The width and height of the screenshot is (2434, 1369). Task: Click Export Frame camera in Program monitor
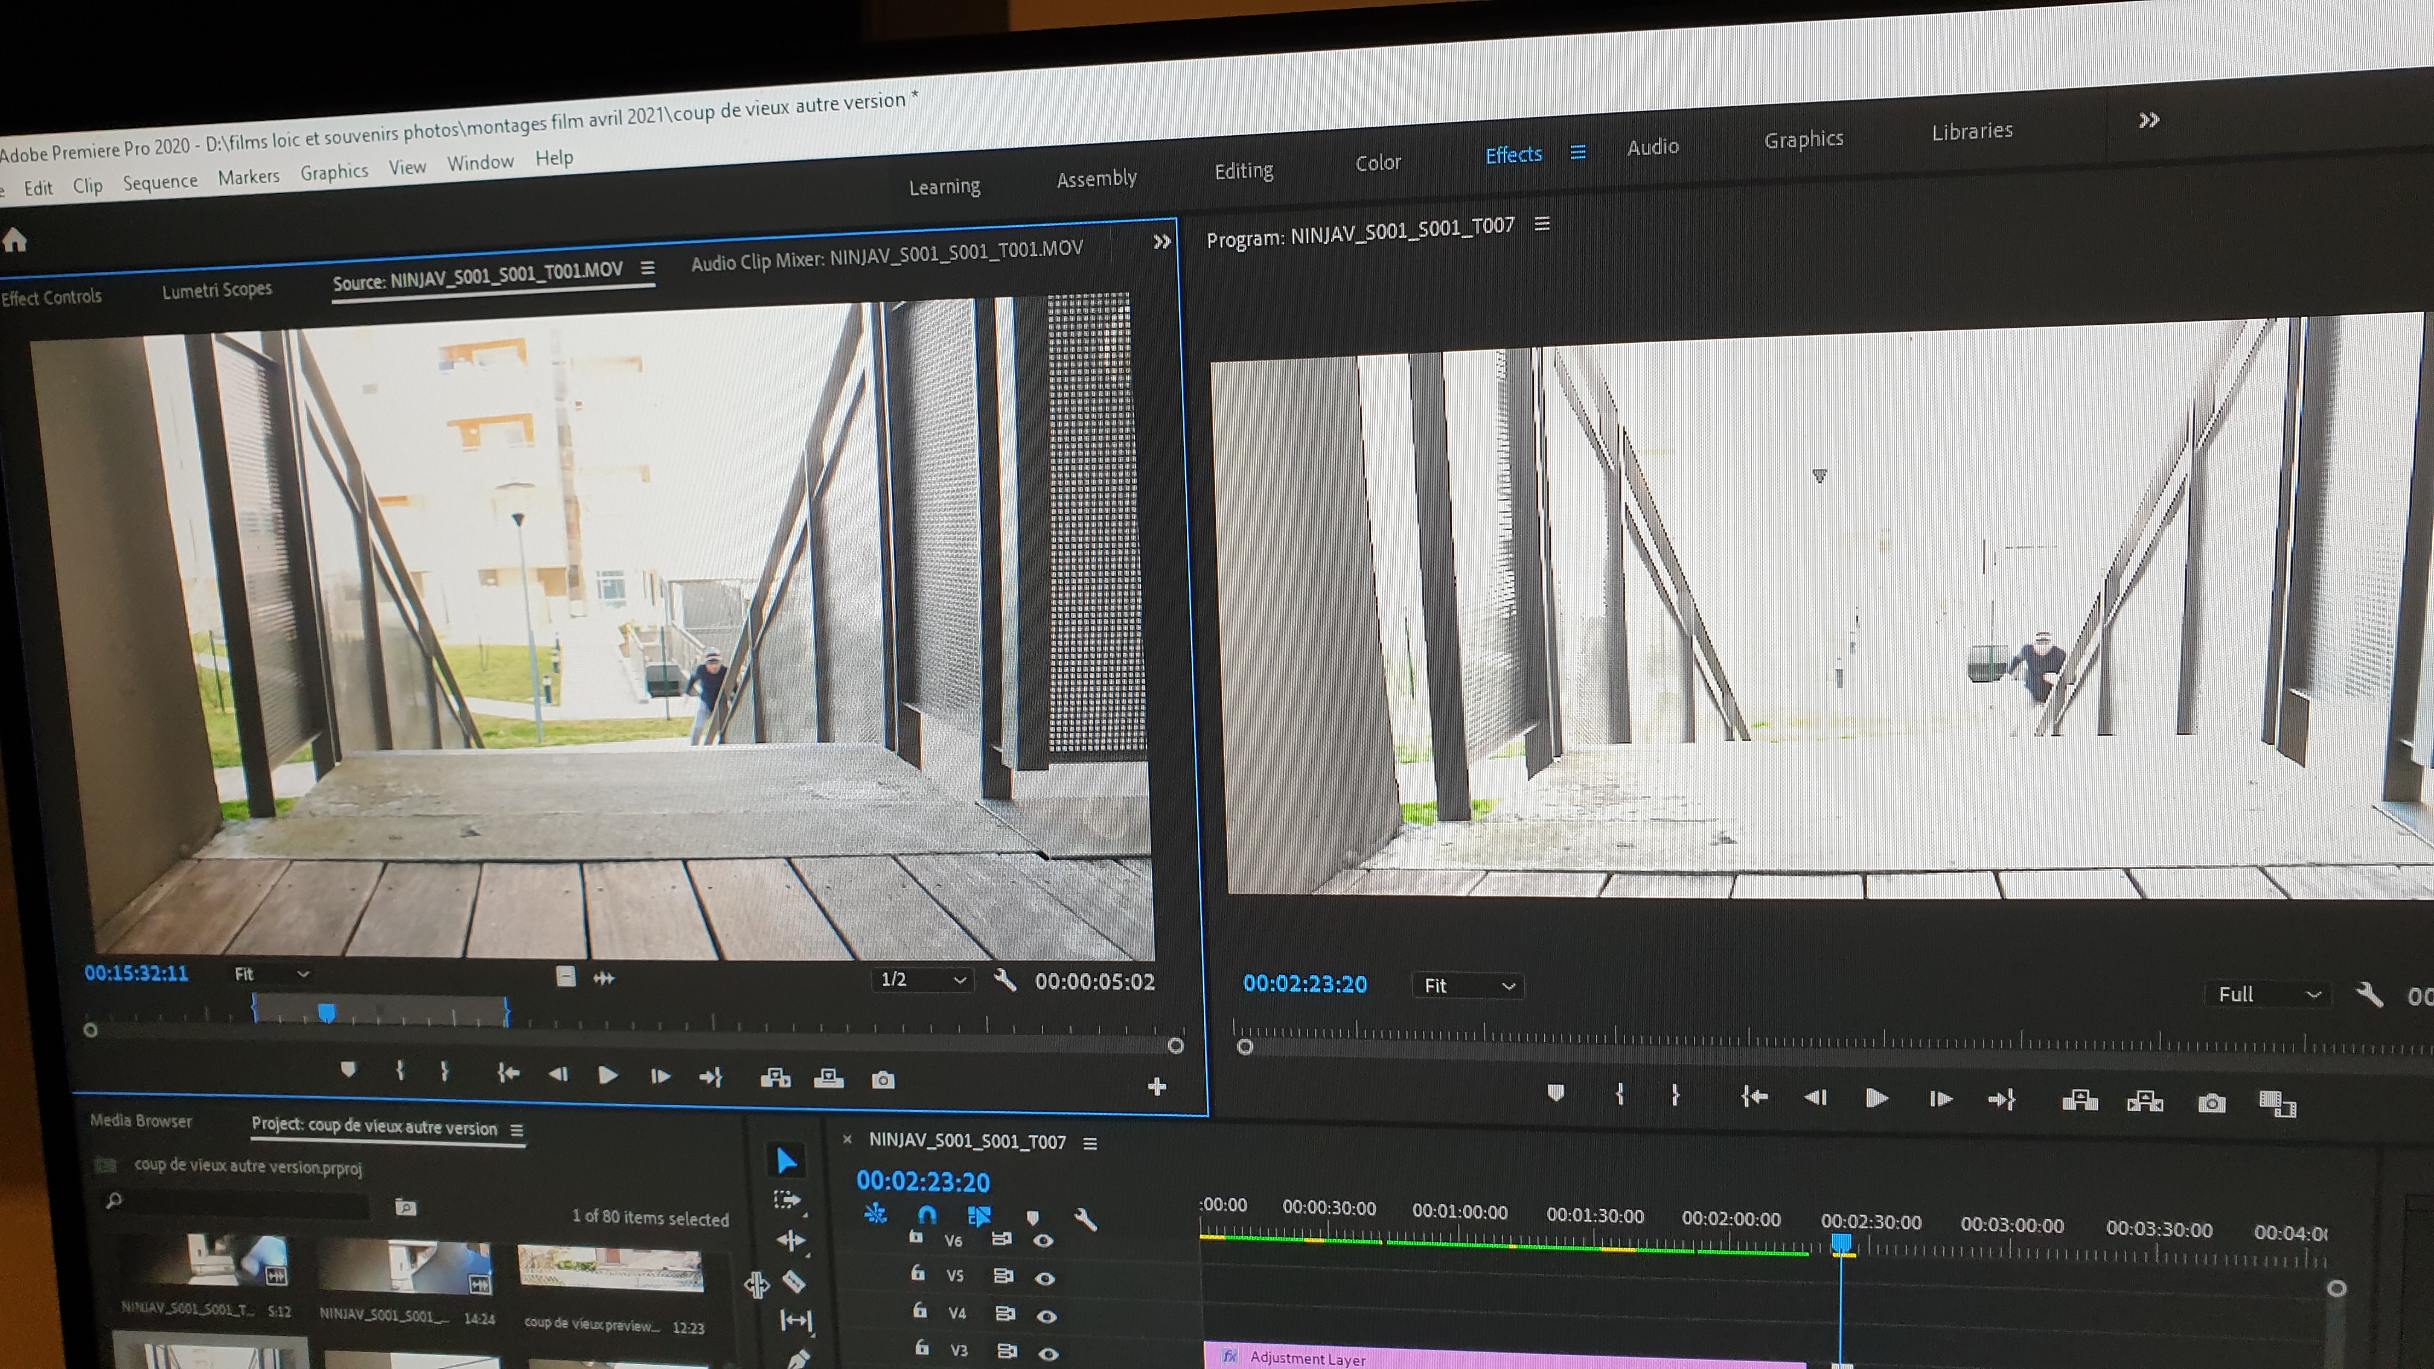point(2211,1103)
